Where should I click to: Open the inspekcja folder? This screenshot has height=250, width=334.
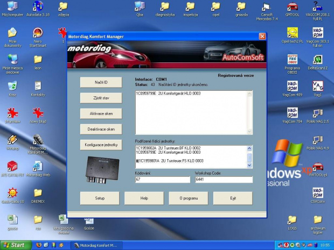[191, 9]
